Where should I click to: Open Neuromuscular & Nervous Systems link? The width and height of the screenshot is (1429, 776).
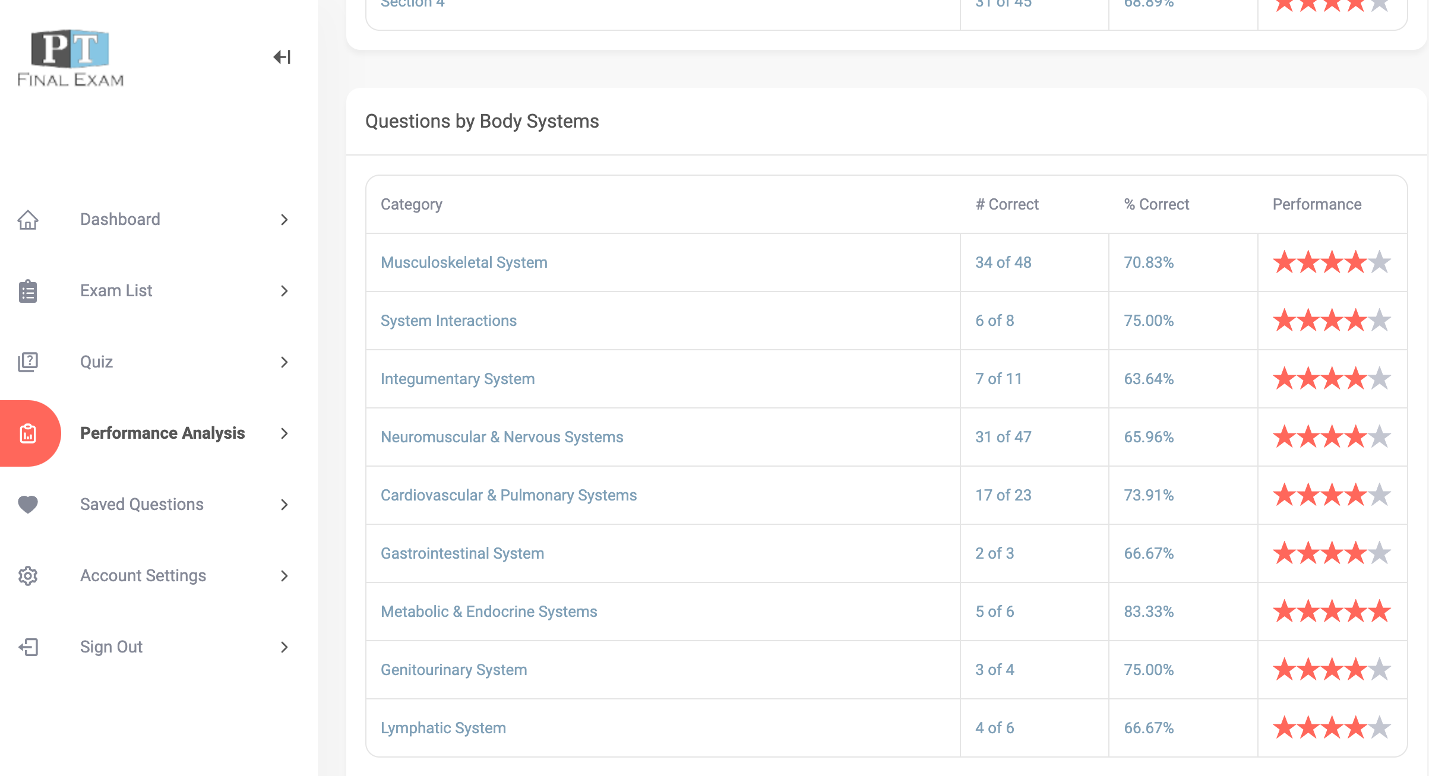[502, 437]
